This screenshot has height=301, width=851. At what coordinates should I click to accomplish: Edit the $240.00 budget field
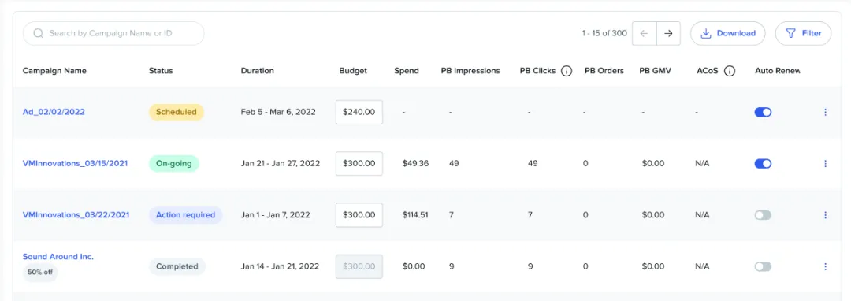coord(359,112)
